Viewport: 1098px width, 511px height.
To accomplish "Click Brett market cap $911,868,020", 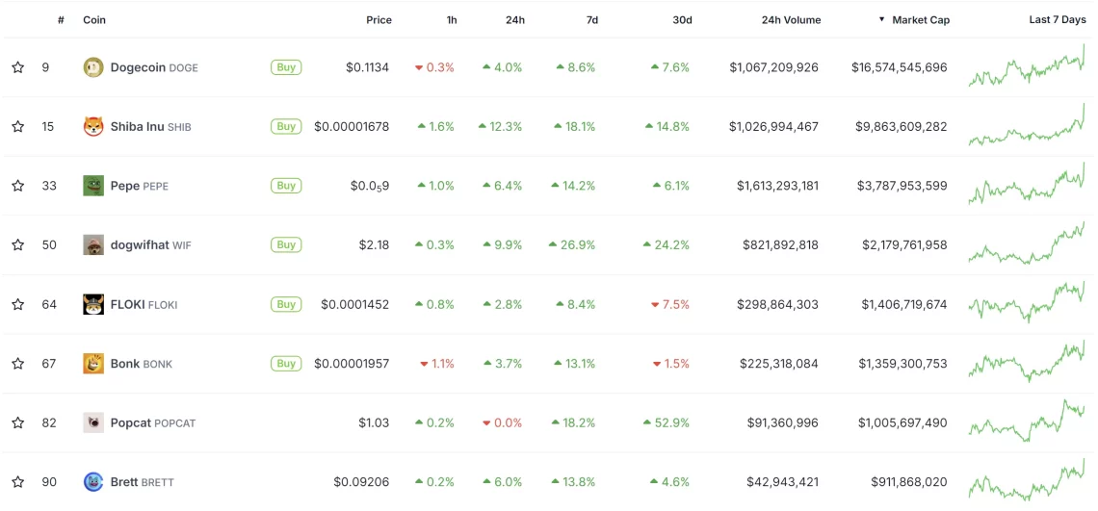I will click(x=909, y=482).
